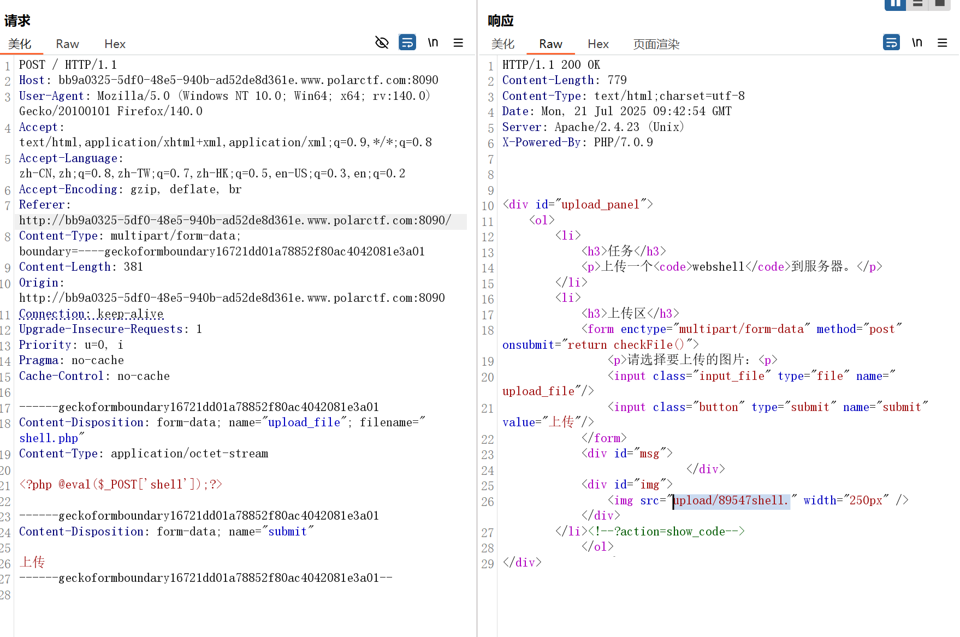Click the 'HTTP/1.1 200 OK' status line
The height and width of the screenshot is (637, 960).
(x=551, y=65)
